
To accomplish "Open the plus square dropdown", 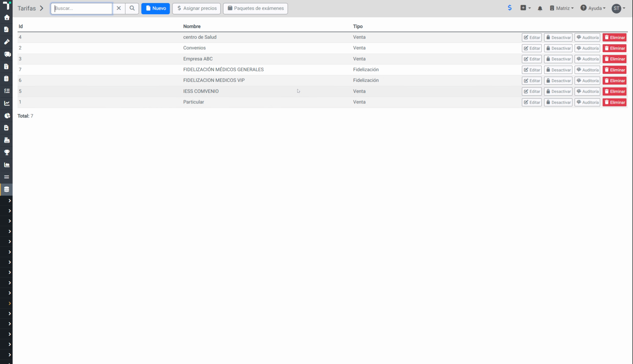I will click(x=525, y=8).
